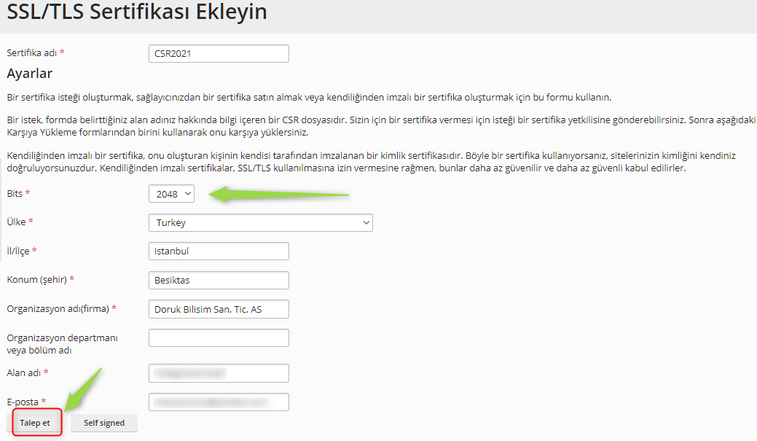Click the Self signed button
The height and width of the screenshot is (441, 757).
coord(104,423)
